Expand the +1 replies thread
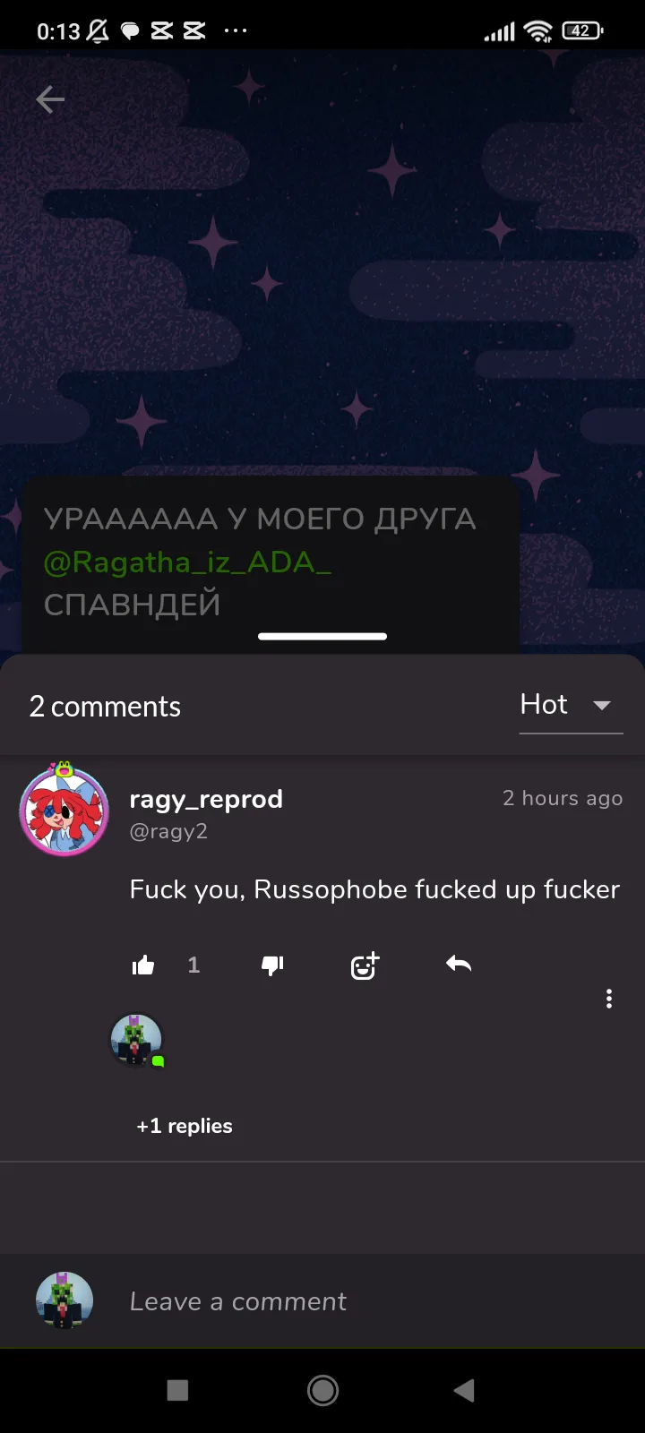 click(185, 1126)
